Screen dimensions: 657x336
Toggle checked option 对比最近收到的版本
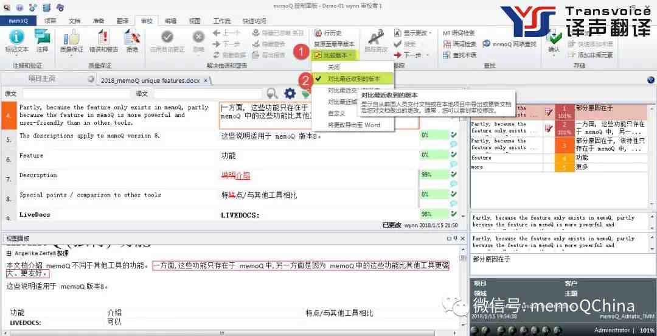[354, 79]
